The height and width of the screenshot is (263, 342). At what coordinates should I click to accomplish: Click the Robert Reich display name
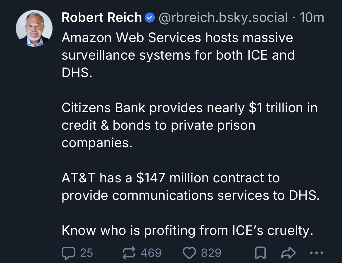tap(102, 18)
